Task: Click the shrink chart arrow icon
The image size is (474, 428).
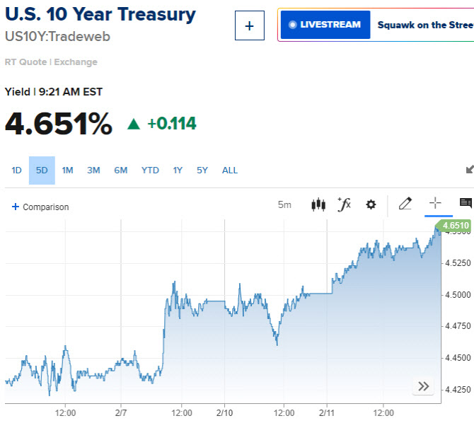Action: click(470, 169)
